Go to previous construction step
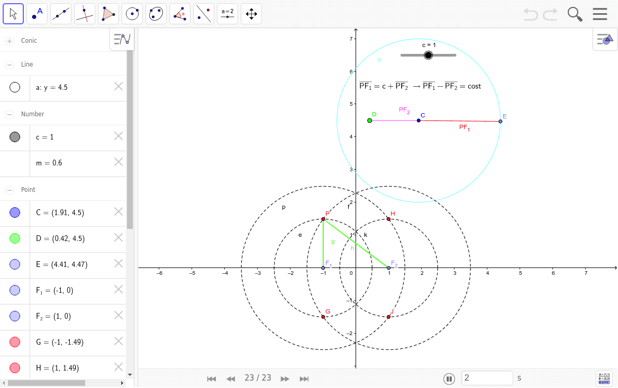 (231, 379)
